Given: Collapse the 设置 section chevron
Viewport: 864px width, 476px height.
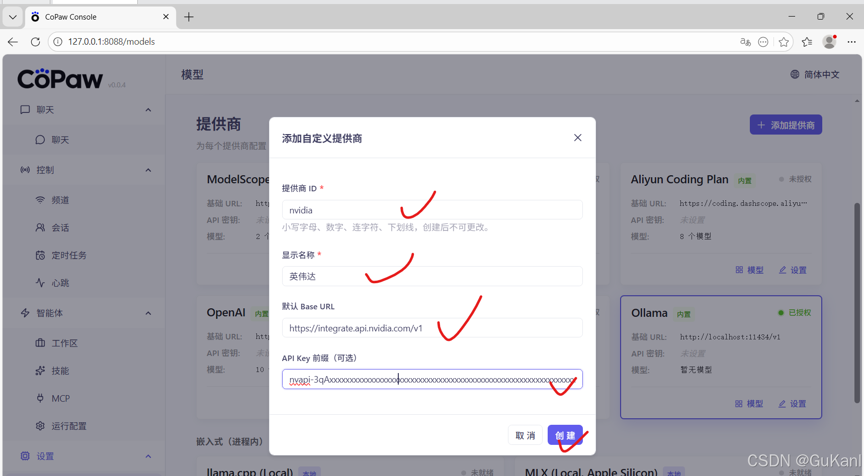Looking at the screenshot, I should point(148,456).
